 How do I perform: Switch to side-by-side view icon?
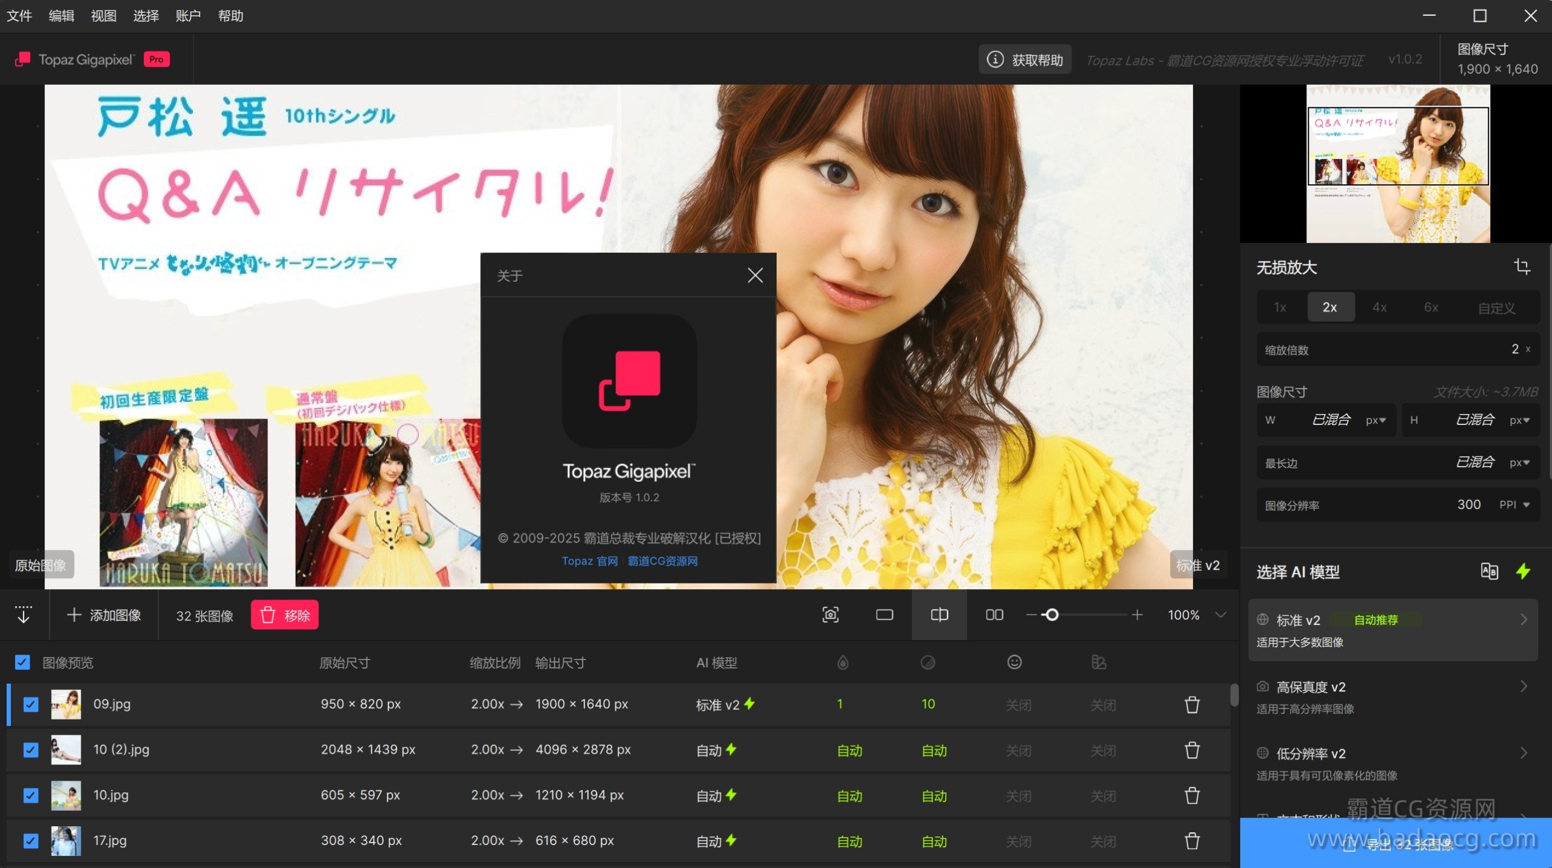pos(994,615)
